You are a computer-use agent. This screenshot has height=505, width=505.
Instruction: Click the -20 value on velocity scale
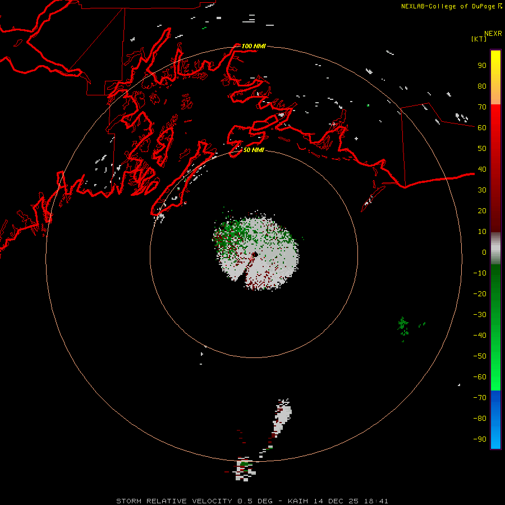[x=480, y=293]
